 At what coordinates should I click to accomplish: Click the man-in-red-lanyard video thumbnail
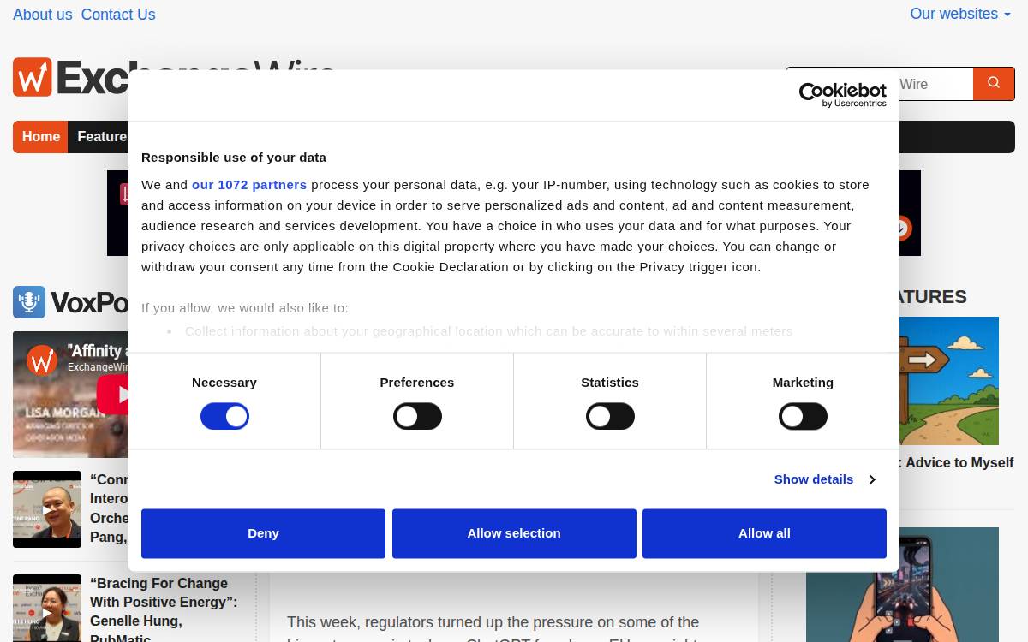tap(47, 509)
